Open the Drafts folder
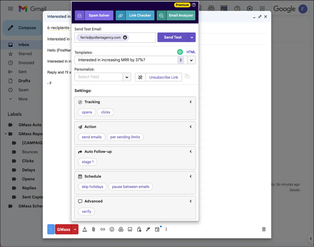Screen dimensions: 314x247 tap(24, 81)
